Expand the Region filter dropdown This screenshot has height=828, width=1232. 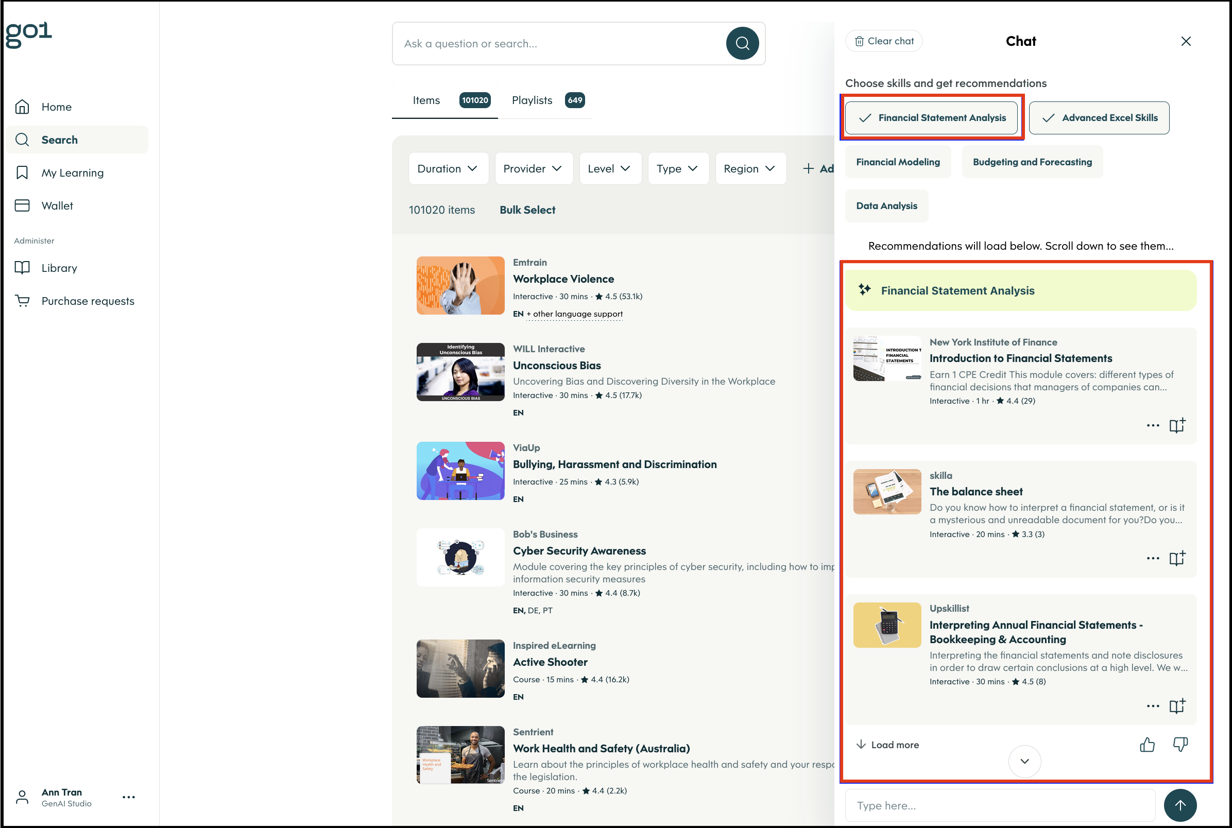tap(750, 168)
